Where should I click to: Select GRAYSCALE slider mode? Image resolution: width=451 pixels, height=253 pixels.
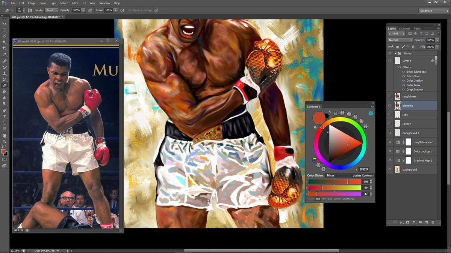point(348,199)
